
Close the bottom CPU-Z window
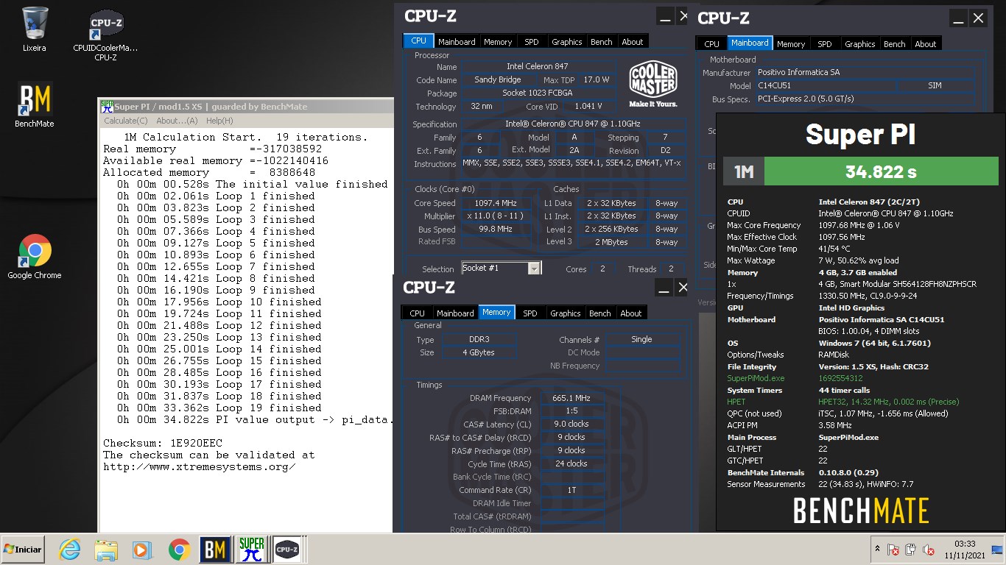click(x=683, y=288)
